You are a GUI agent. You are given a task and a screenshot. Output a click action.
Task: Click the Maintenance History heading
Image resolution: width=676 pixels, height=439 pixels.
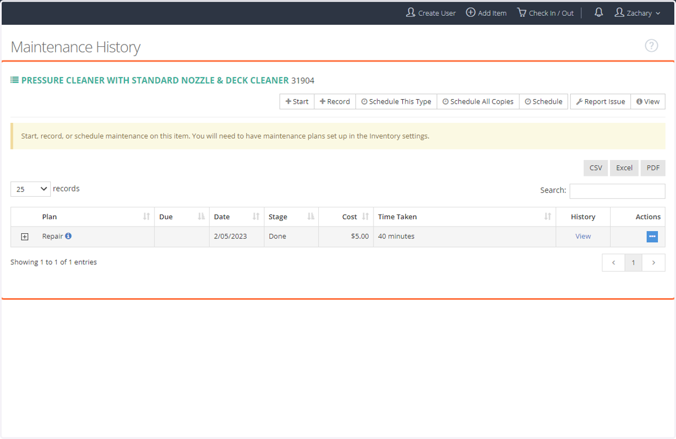[x=75, y=47]
